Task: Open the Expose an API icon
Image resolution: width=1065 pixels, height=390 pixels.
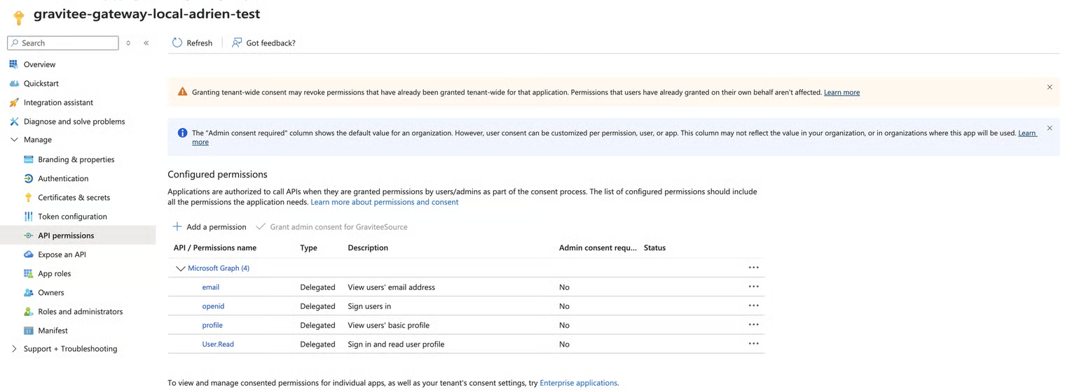Action: click(29, 254)
